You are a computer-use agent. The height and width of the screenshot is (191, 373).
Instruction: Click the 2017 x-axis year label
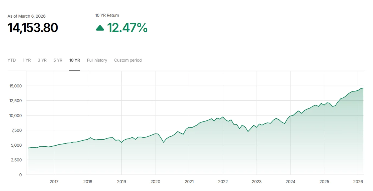54,182
